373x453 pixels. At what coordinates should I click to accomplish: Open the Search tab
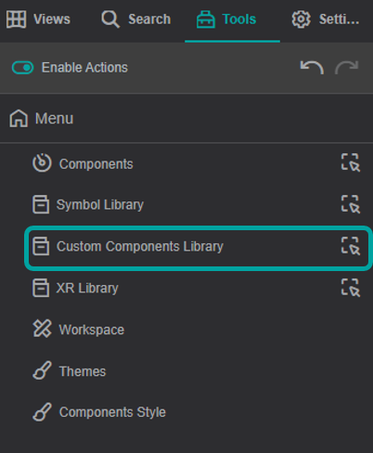[x=136, y=19]
